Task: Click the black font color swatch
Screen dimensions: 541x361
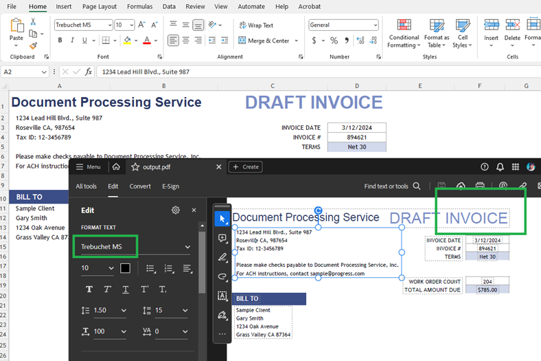Action: point(126,268)
